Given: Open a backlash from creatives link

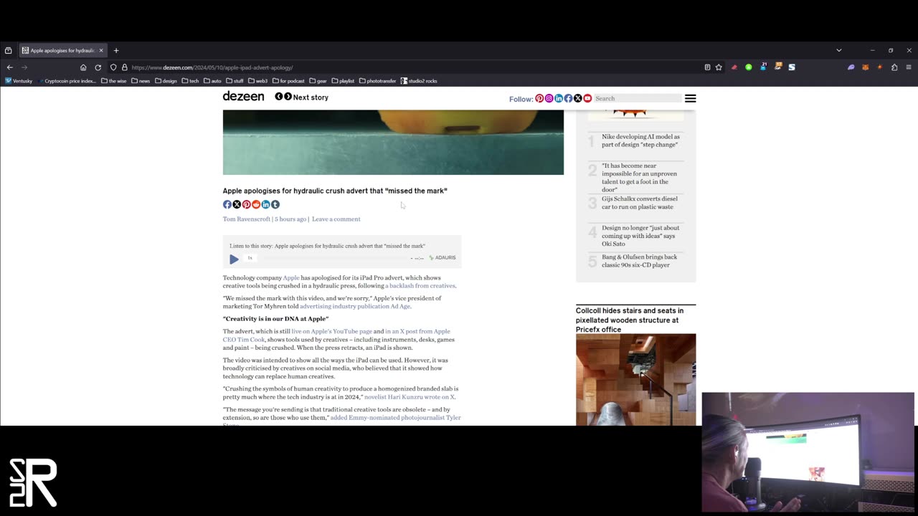Looking at the screenshot, I should click(x=420, y=286).
